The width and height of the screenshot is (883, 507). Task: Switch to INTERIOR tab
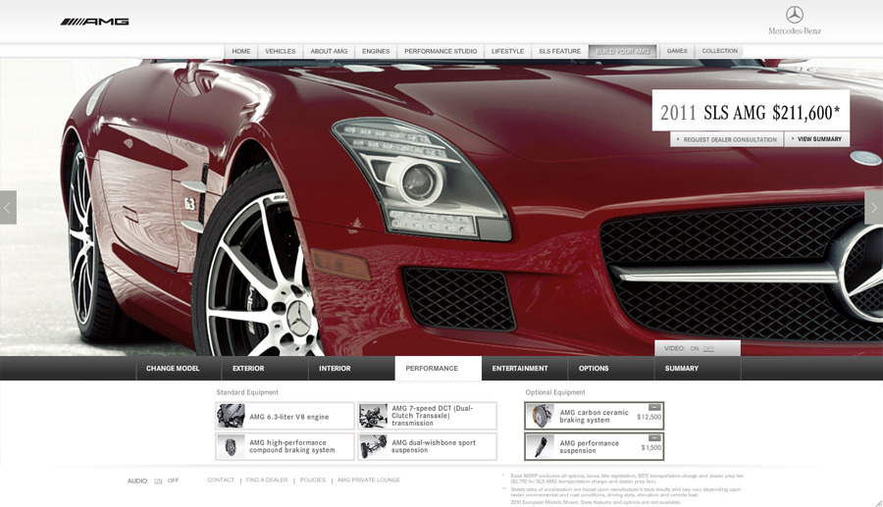[x=352, y=369]
